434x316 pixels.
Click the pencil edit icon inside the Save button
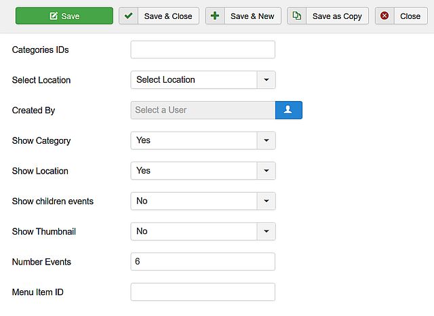(x=54, y=16)
